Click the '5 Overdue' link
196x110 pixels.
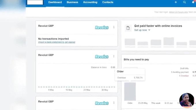point(184,76)
